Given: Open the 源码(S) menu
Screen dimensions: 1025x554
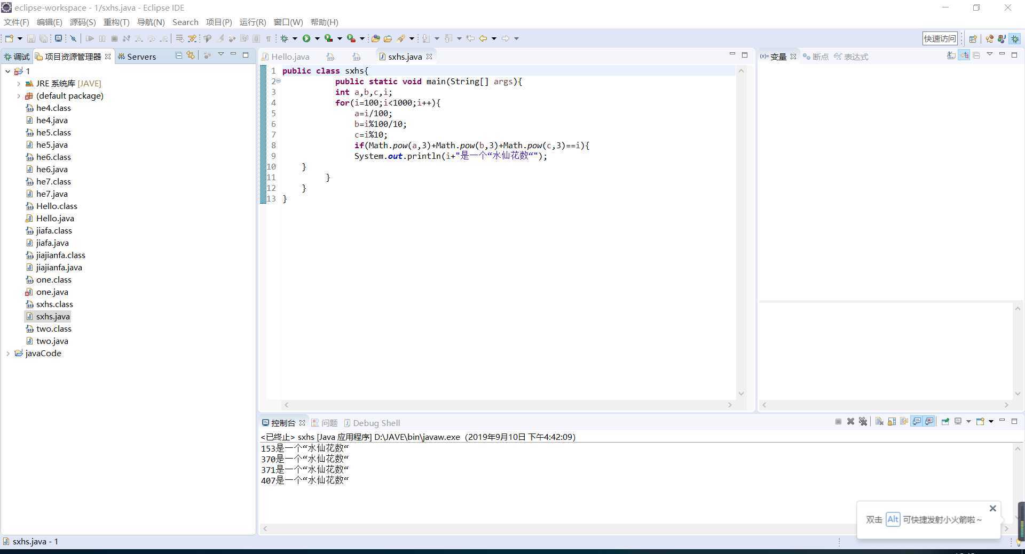Looking at the screenshot, I should point(83,22).
